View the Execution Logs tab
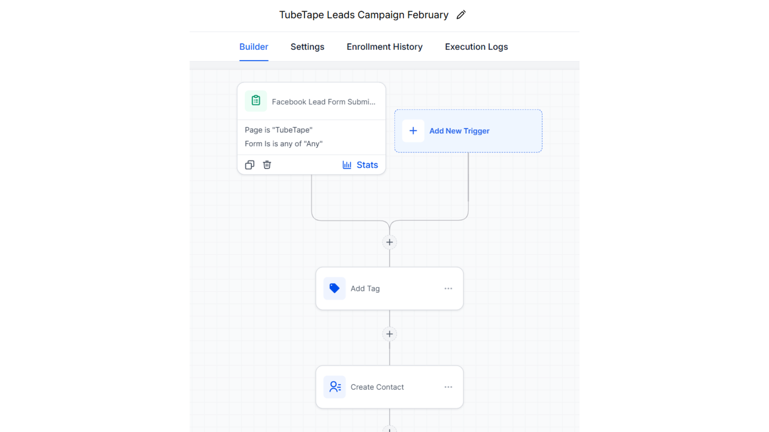 point(476,47)
